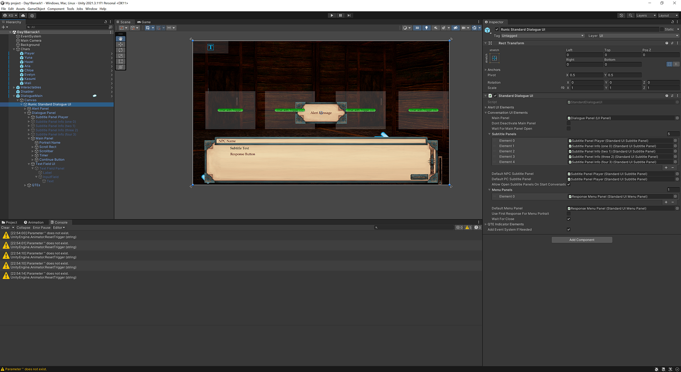Expand the Anchors section
The height and width of the screenshot is (372, 681).
pyautogui.click(x=486, y=70)
